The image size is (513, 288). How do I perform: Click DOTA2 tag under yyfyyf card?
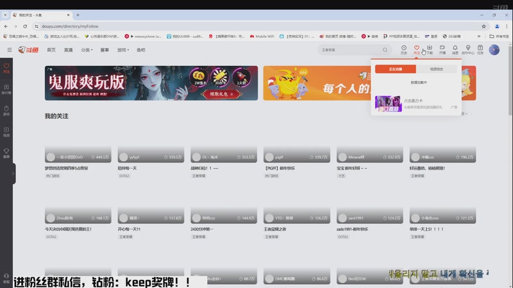click(124, 175)
